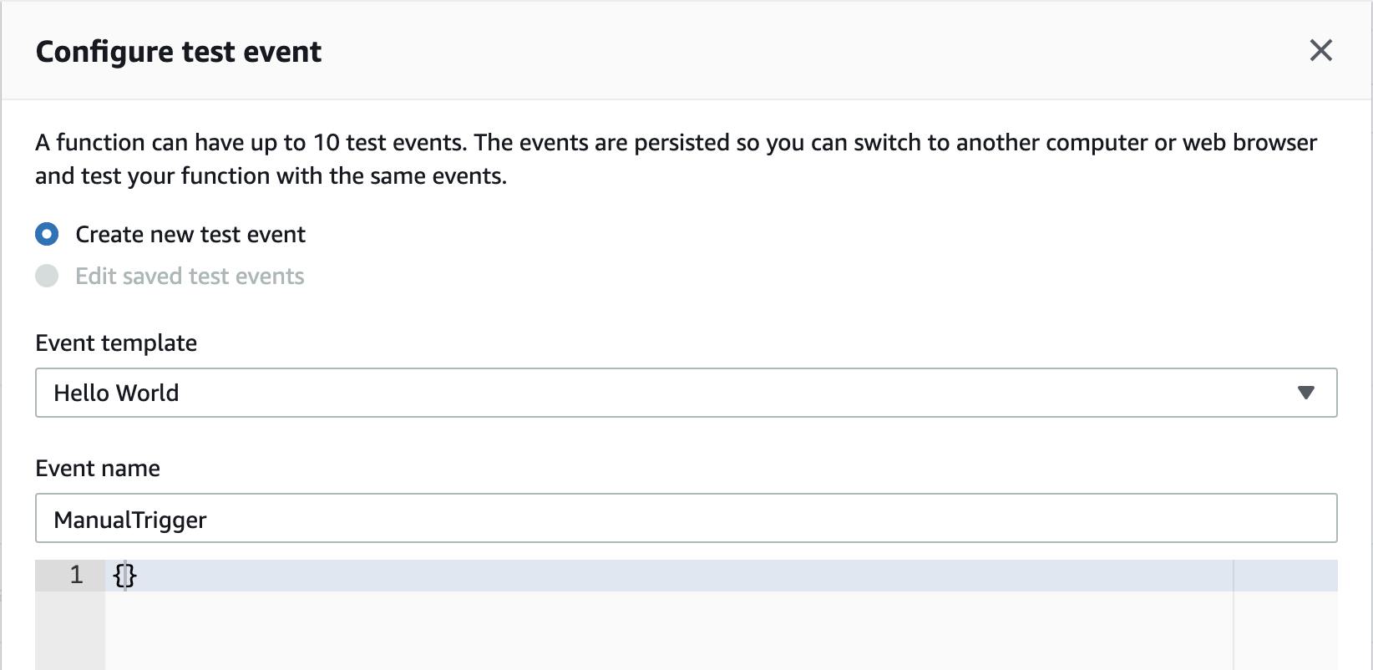The image size is (1373, 670).
Task: Click the Hello World text in the template box
Action: [116, 393]
